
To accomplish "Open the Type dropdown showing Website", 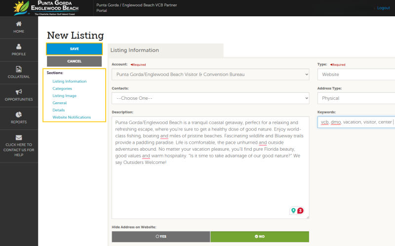I will point(356,75).
